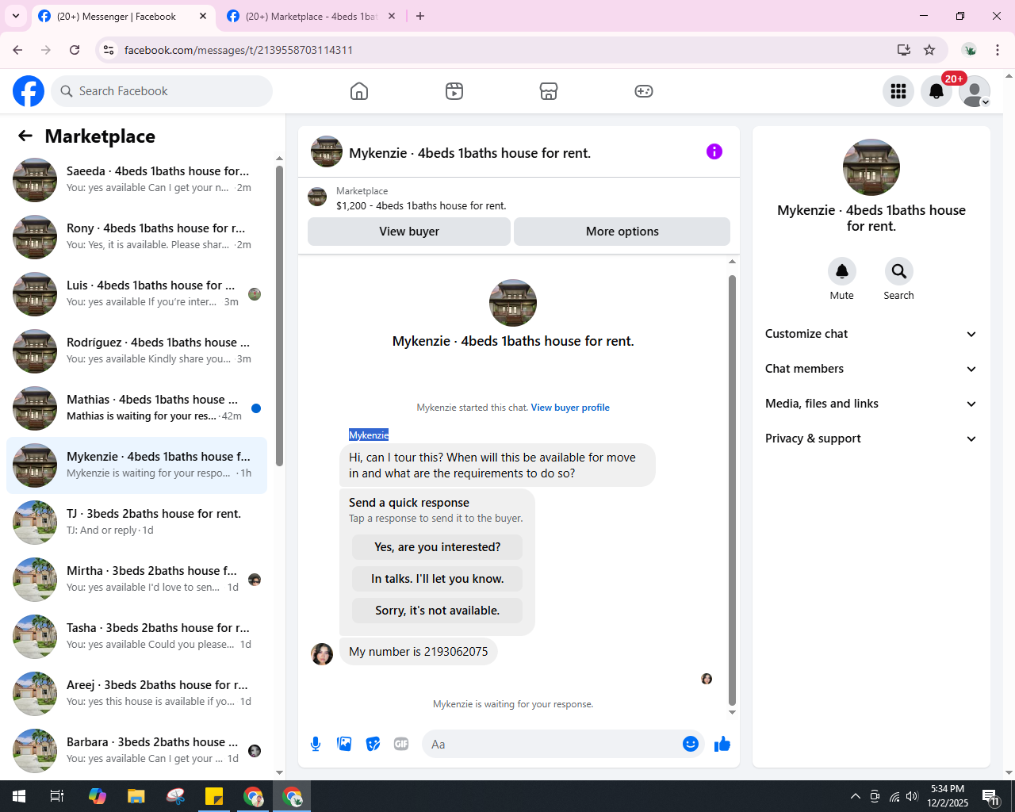Go back in browser history

[x=17, y=50]
